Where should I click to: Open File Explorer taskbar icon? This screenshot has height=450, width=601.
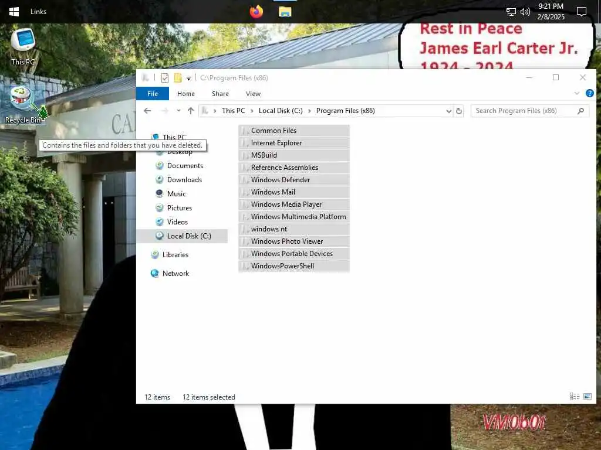coord(285,12)
